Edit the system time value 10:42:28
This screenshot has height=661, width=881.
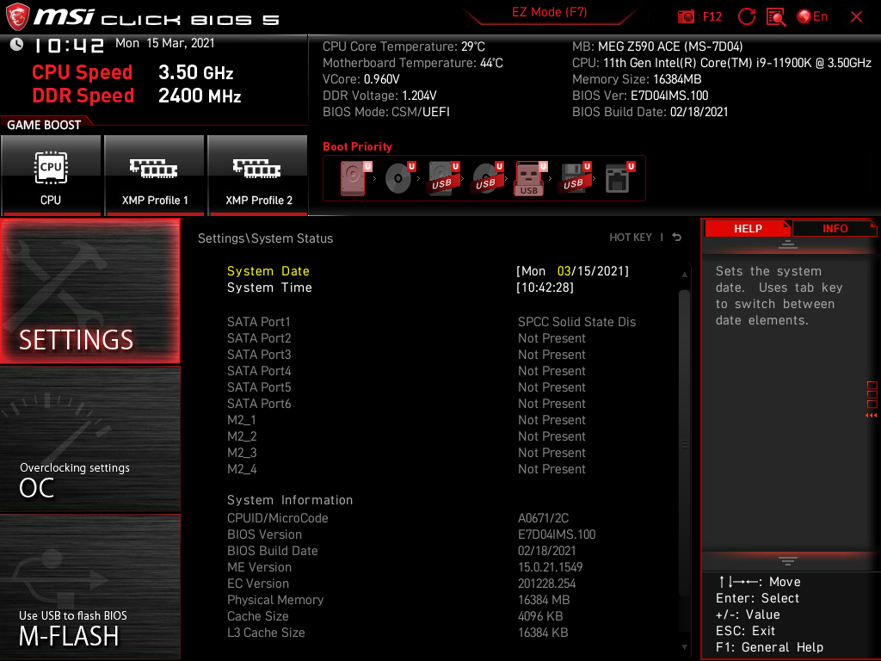(x=545, y=287)
